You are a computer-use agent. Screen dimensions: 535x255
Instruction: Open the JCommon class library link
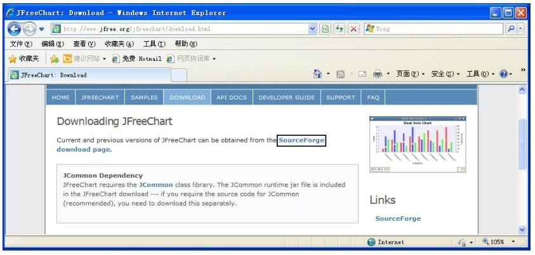(155, 185)
